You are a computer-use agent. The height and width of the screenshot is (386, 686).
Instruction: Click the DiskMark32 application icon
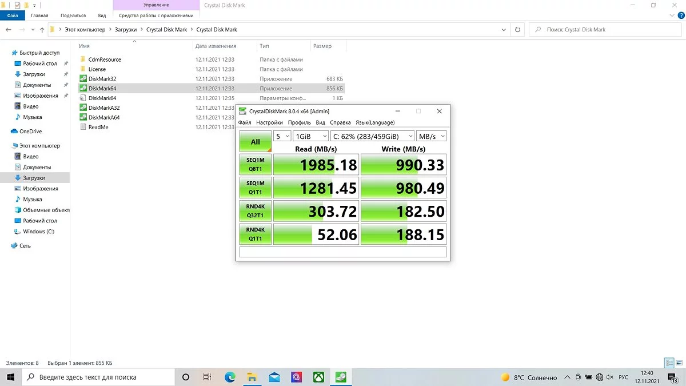(83, 79)
